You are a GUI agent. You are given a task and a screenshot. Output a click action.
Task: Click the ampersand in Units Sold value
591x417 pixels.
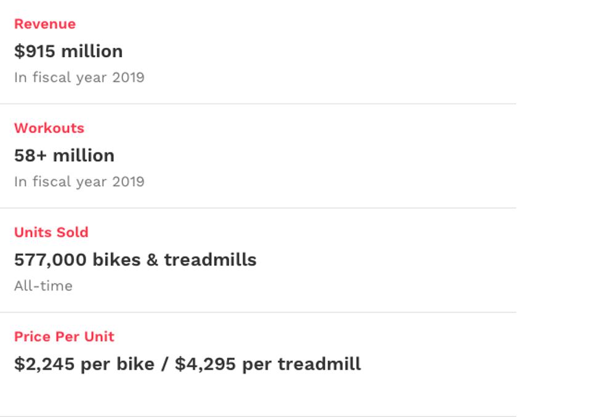click(x=152, y=260)
